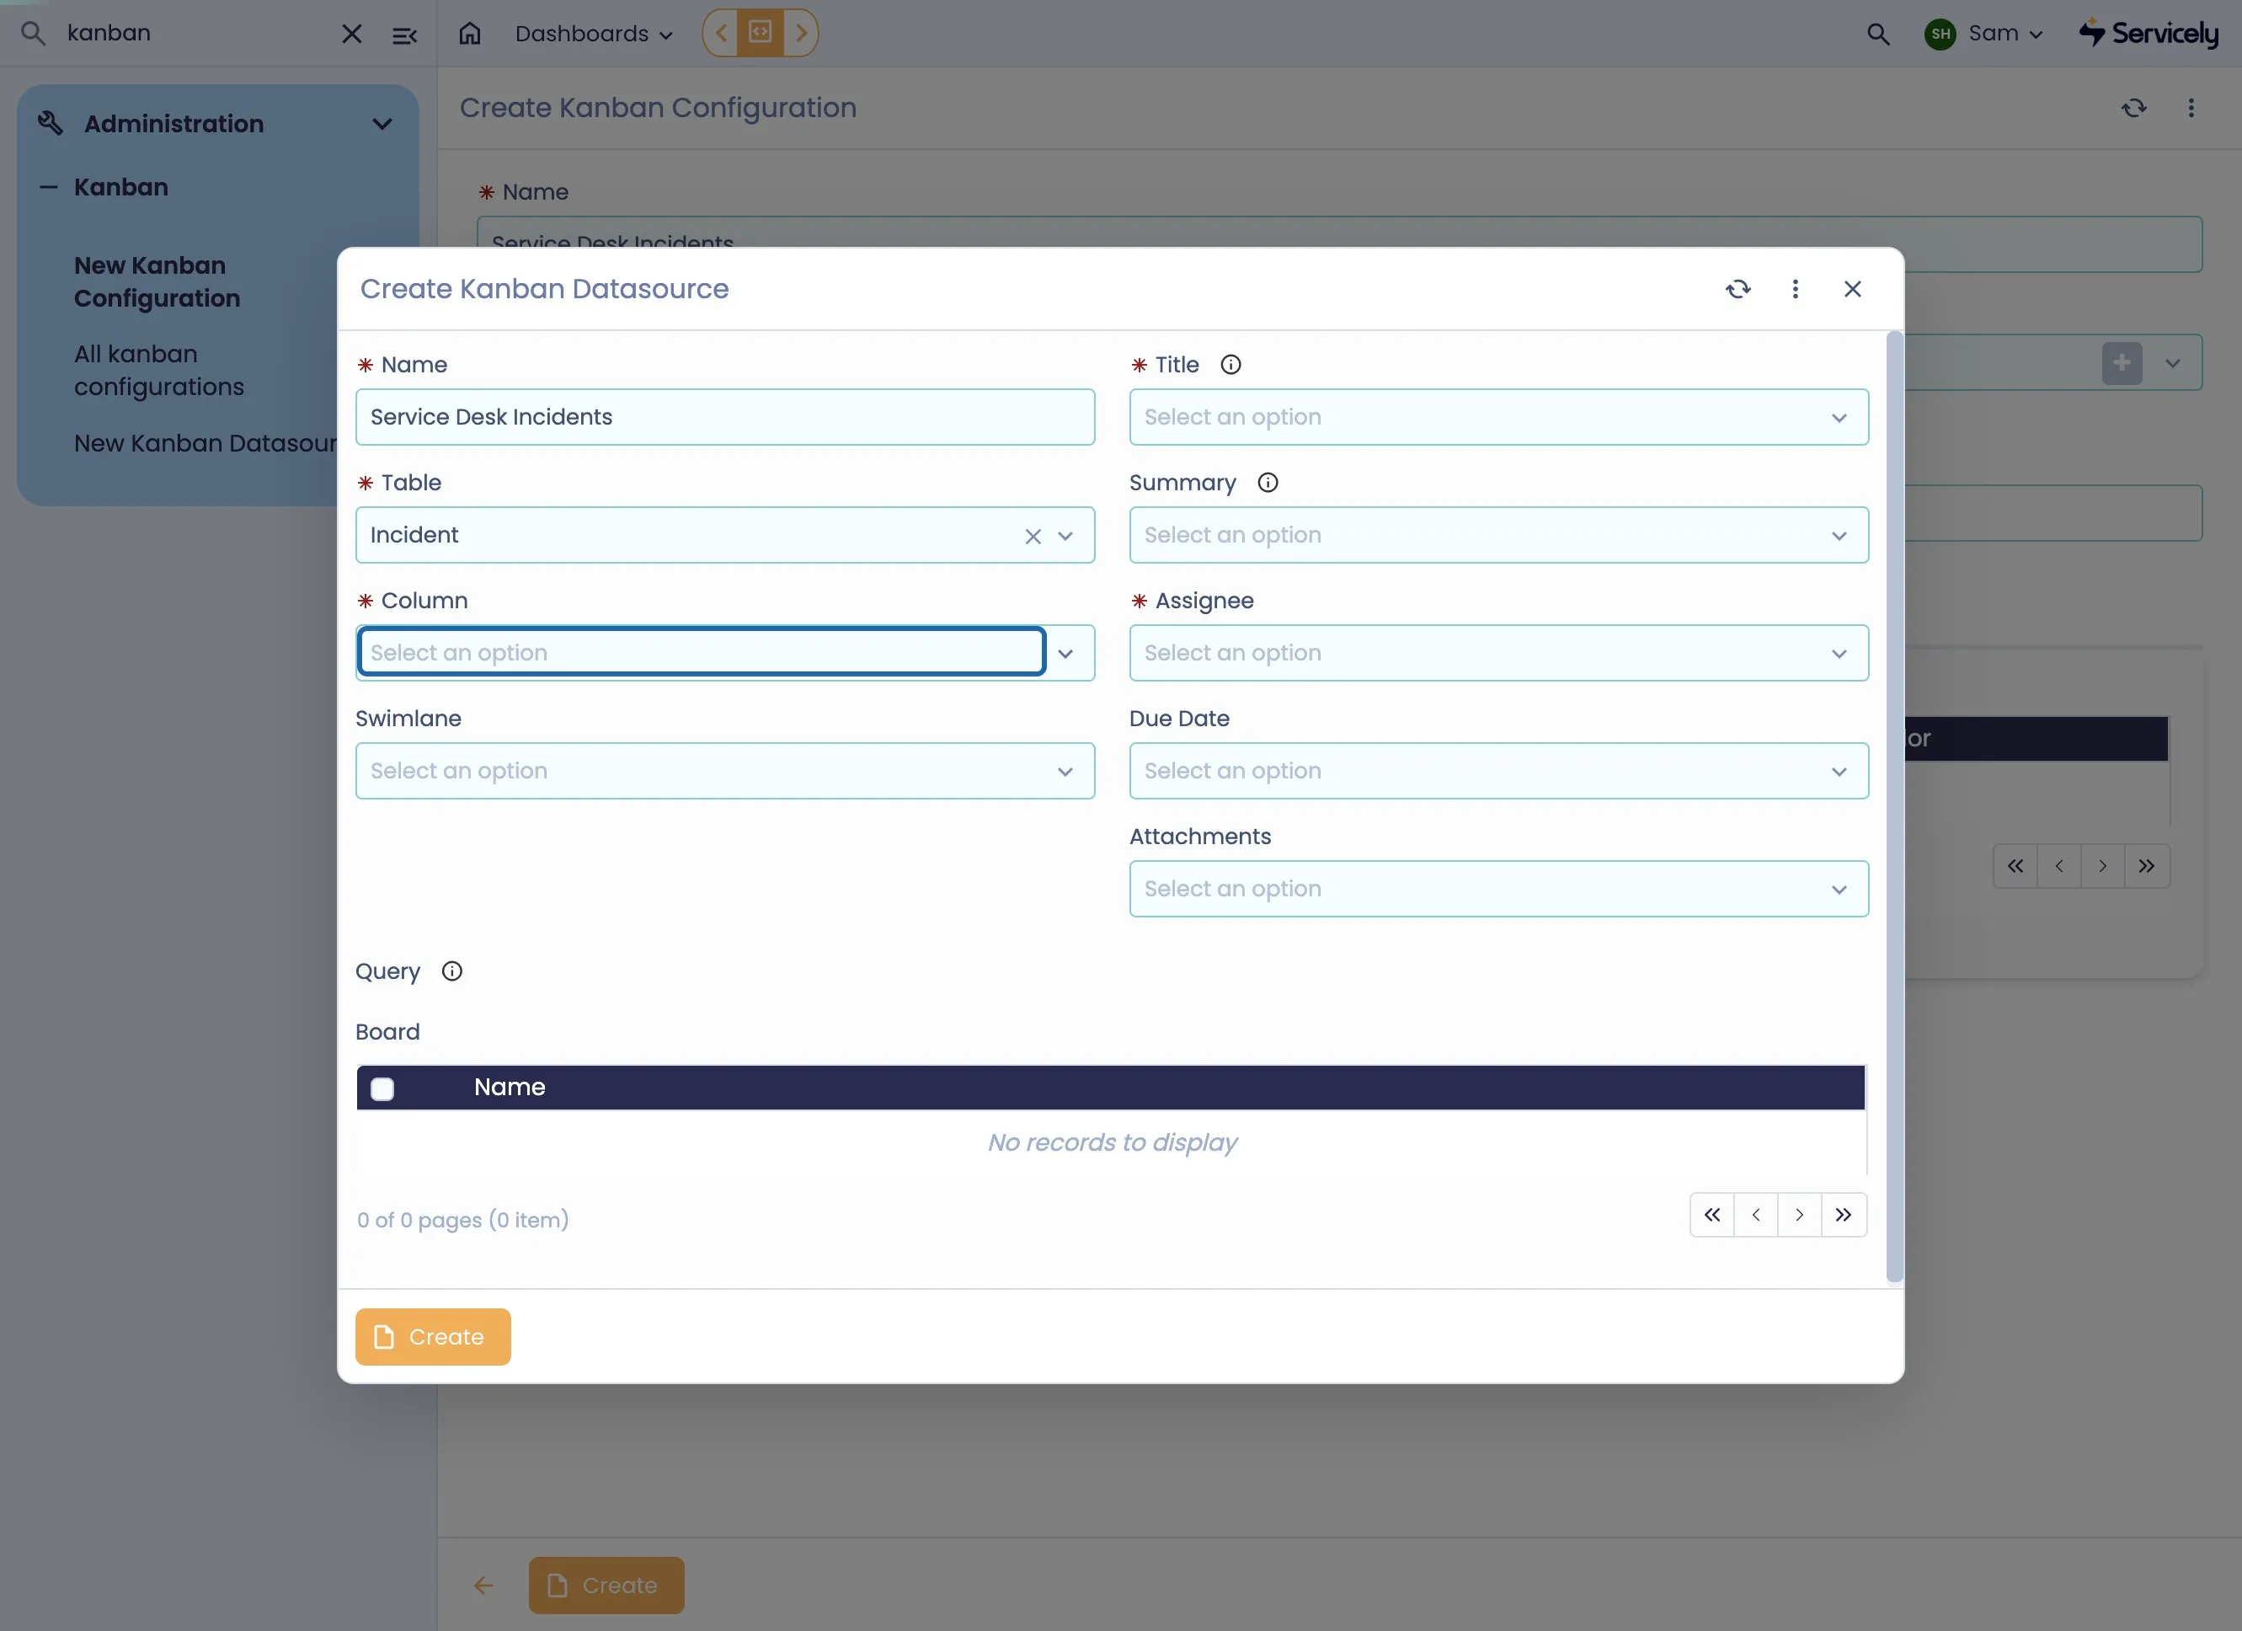Expand the background datasource dropdown chevron
Screen dimensions: 2242x1631
(x=2173, y=363)
